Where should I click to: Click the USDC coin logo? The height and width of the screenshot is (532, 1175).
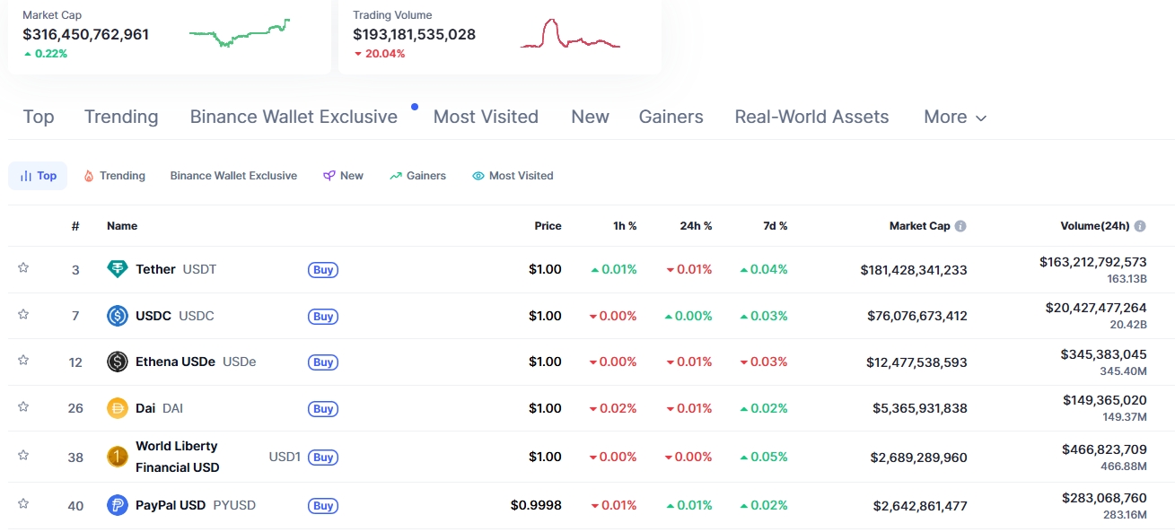point(118,315)
